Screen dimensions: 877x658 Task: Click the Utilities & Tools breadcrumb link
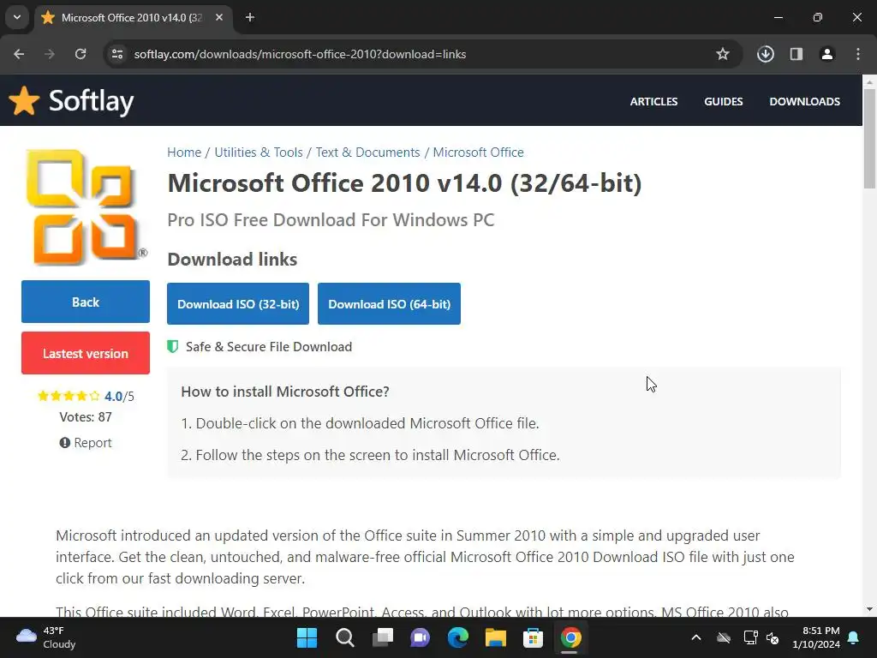tap(259, 153)
